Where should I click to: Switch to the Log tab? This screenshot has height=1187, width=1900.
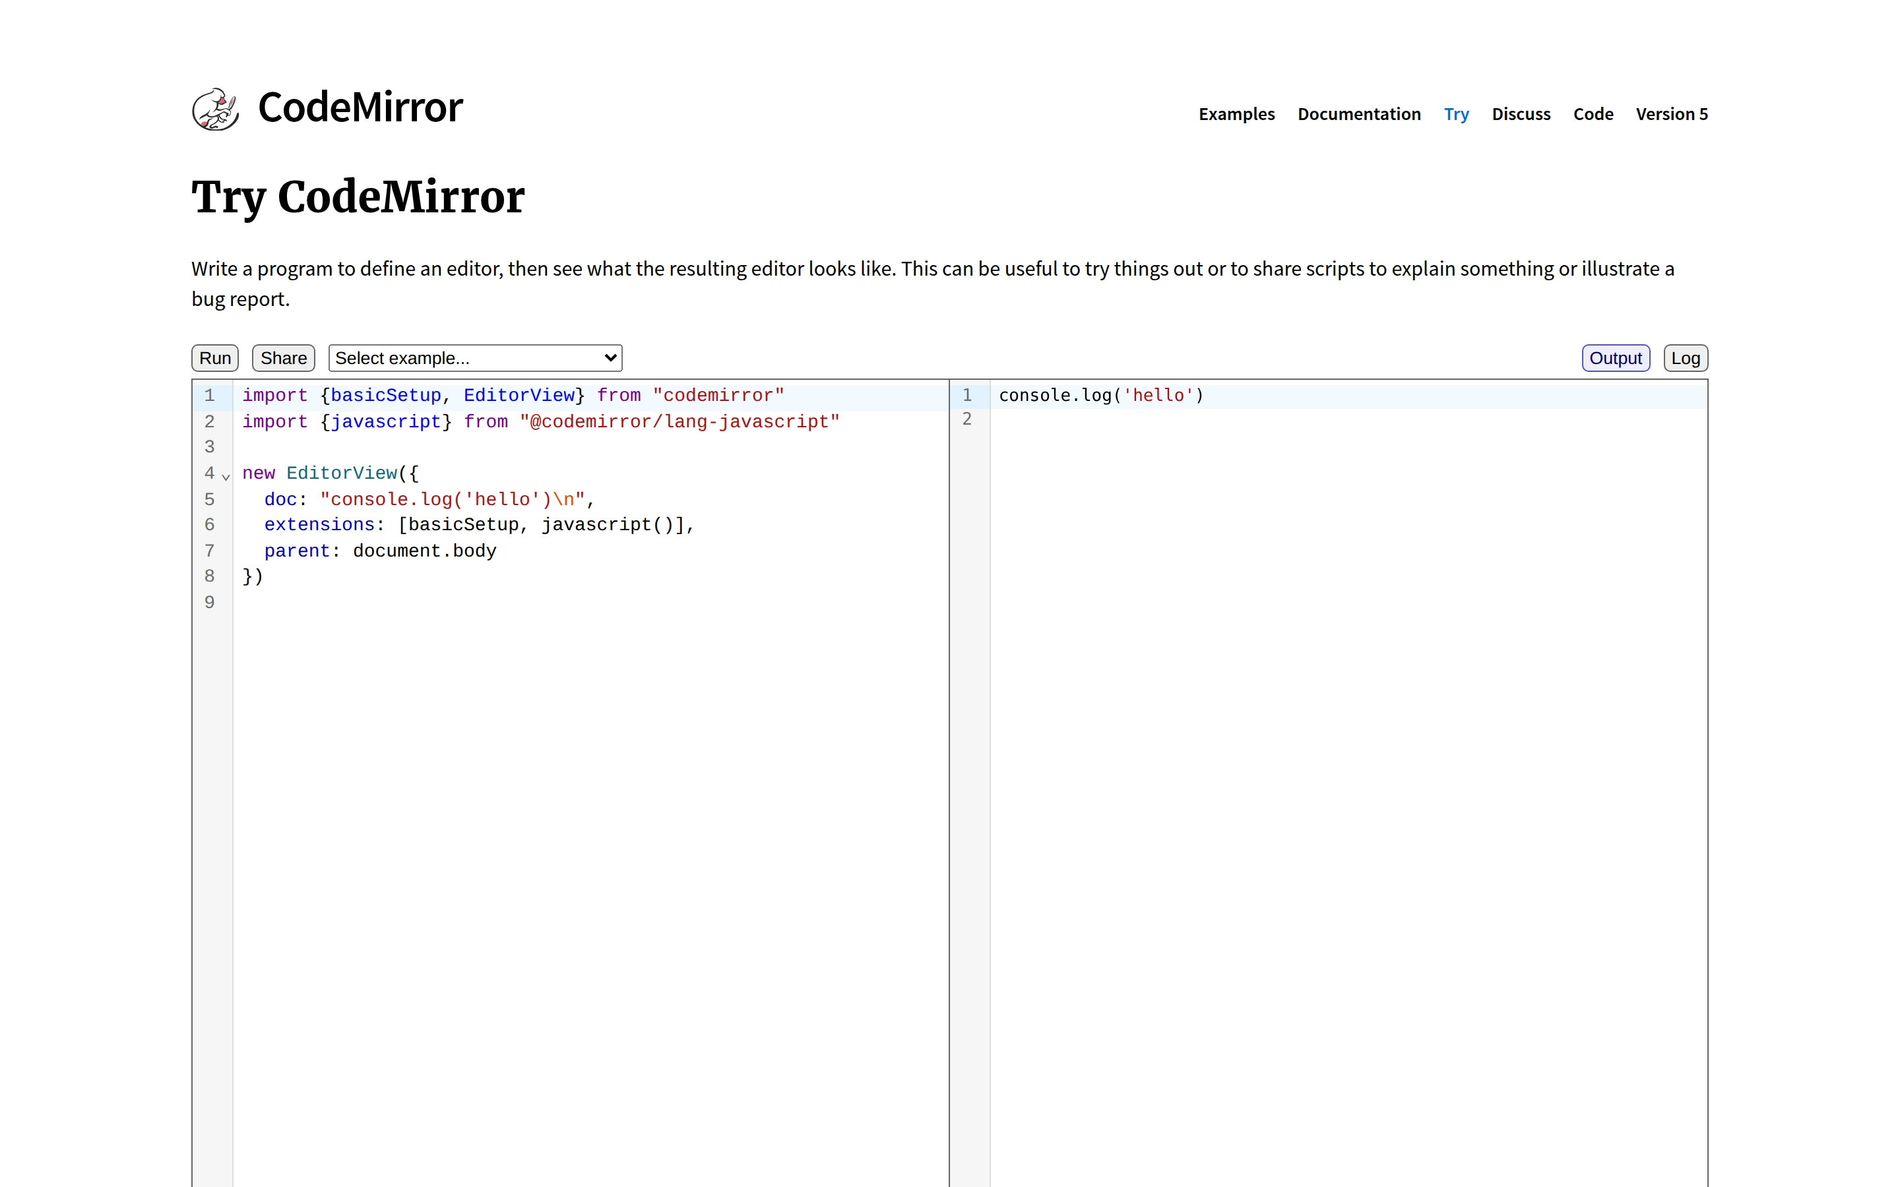(x=1685, y=358)
